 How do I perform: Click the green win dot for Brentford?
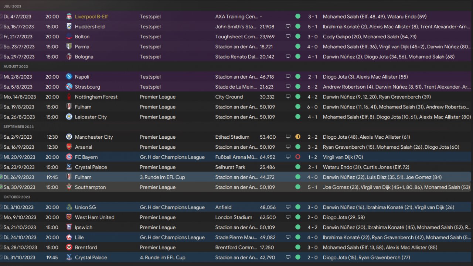pos(298,248)
